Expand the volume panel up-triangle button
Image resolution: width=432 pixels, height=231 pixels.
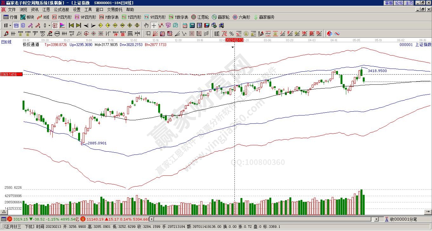4,212
